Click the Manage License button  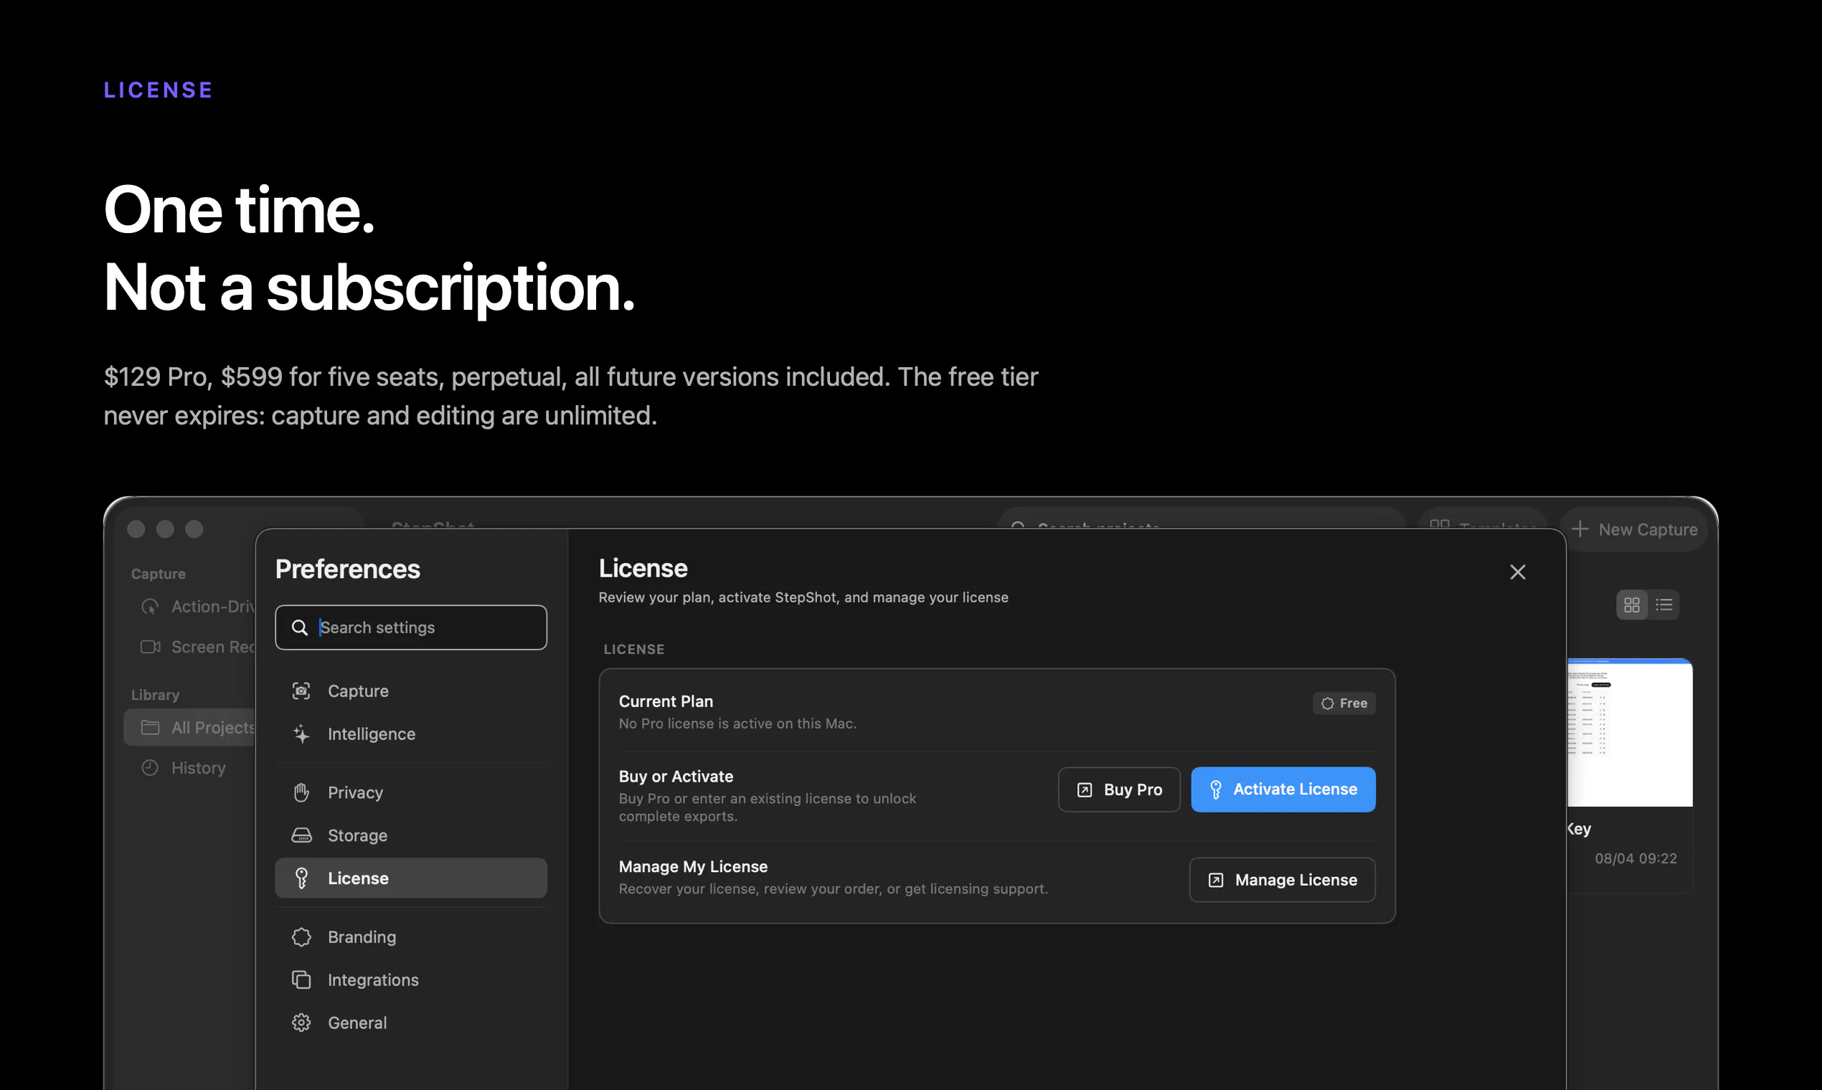click(x=1282, y=880)
